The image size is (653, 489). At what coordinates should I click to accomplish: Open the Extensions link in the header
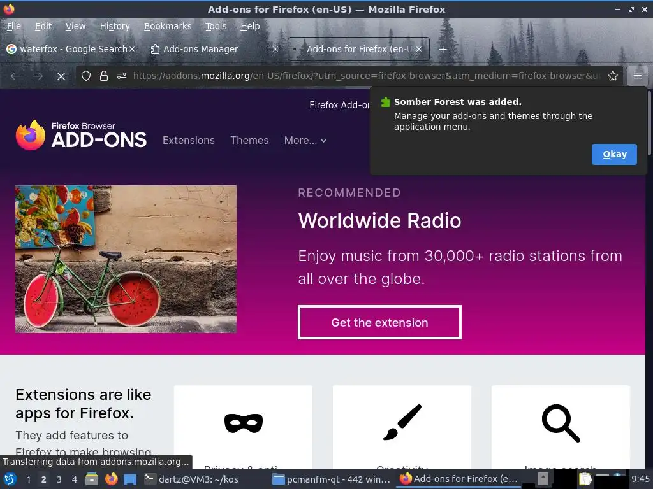pyautogui.click(x=189, y=140)
